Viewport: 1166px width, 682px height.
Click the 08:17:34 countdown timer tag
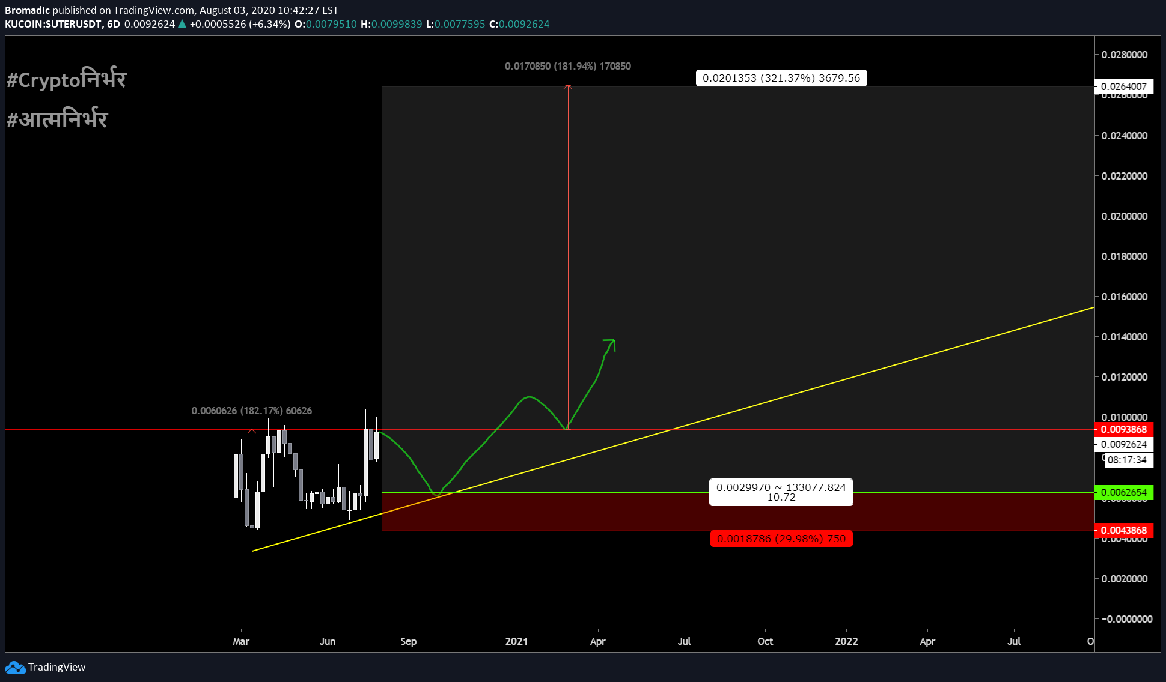pyautogui.click(x=1128, y=460)
